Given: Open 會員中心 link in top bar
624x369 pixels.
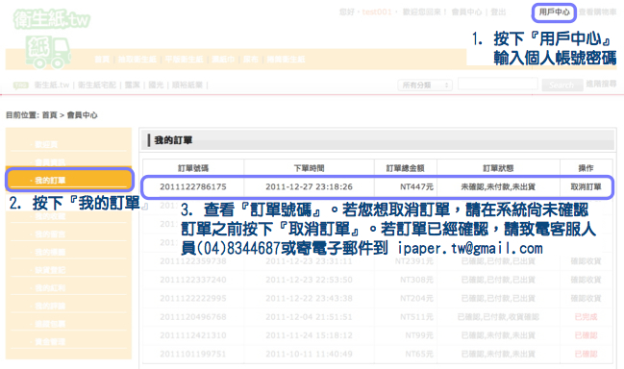Looking at the screenshot, I should point(466,12).
